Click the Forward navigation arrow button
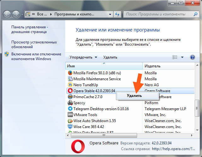This screenshot has height=157, width=202. (16, 14)
